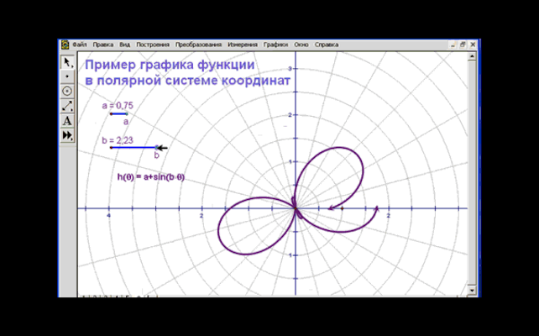Open the Справка menu

(327, 45)
